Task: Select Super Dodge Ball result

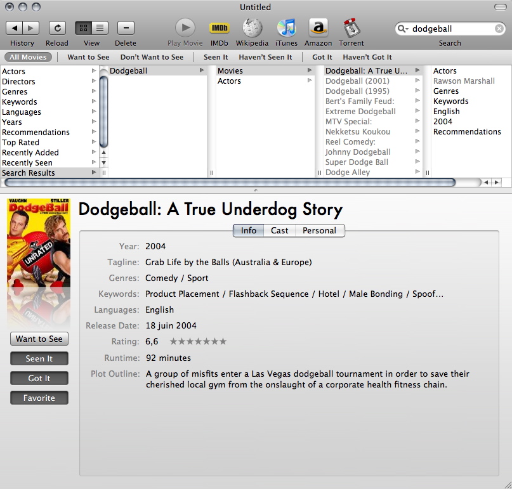Action: [373, 162]
